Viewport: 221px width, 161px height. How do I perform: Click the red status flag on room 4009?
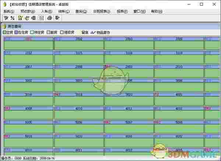point(8,108)
